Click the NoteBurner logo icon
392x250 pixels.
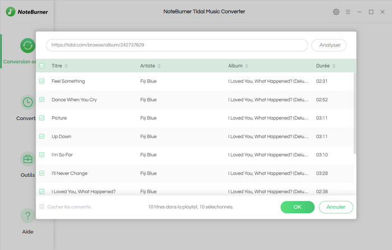coord(11,12)
